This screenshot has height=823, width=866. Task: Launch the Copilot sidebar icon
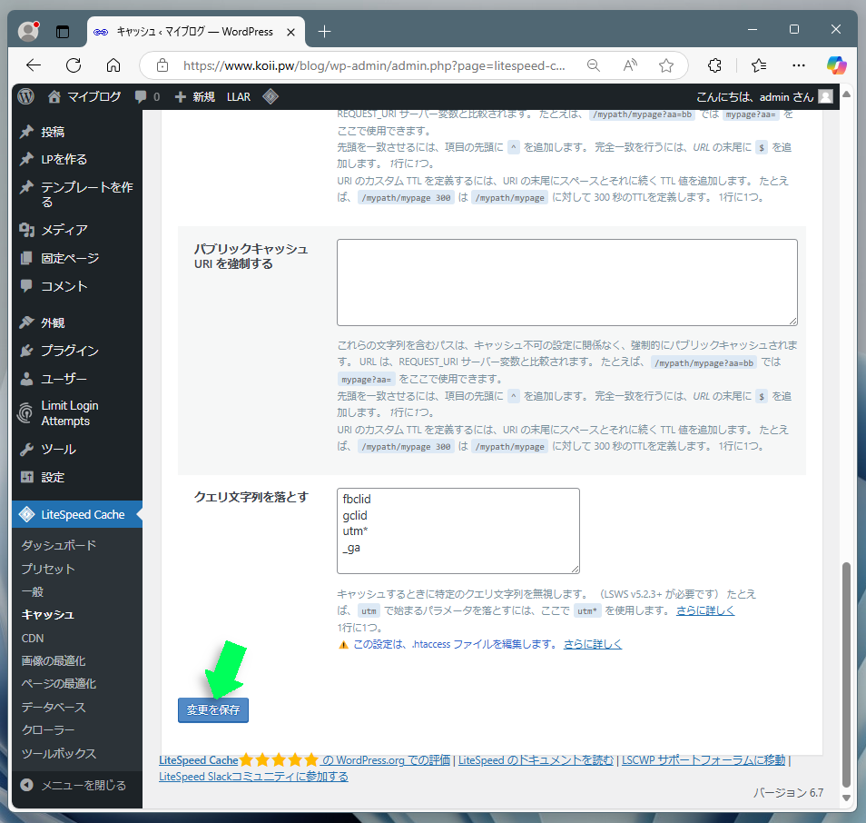836,65
